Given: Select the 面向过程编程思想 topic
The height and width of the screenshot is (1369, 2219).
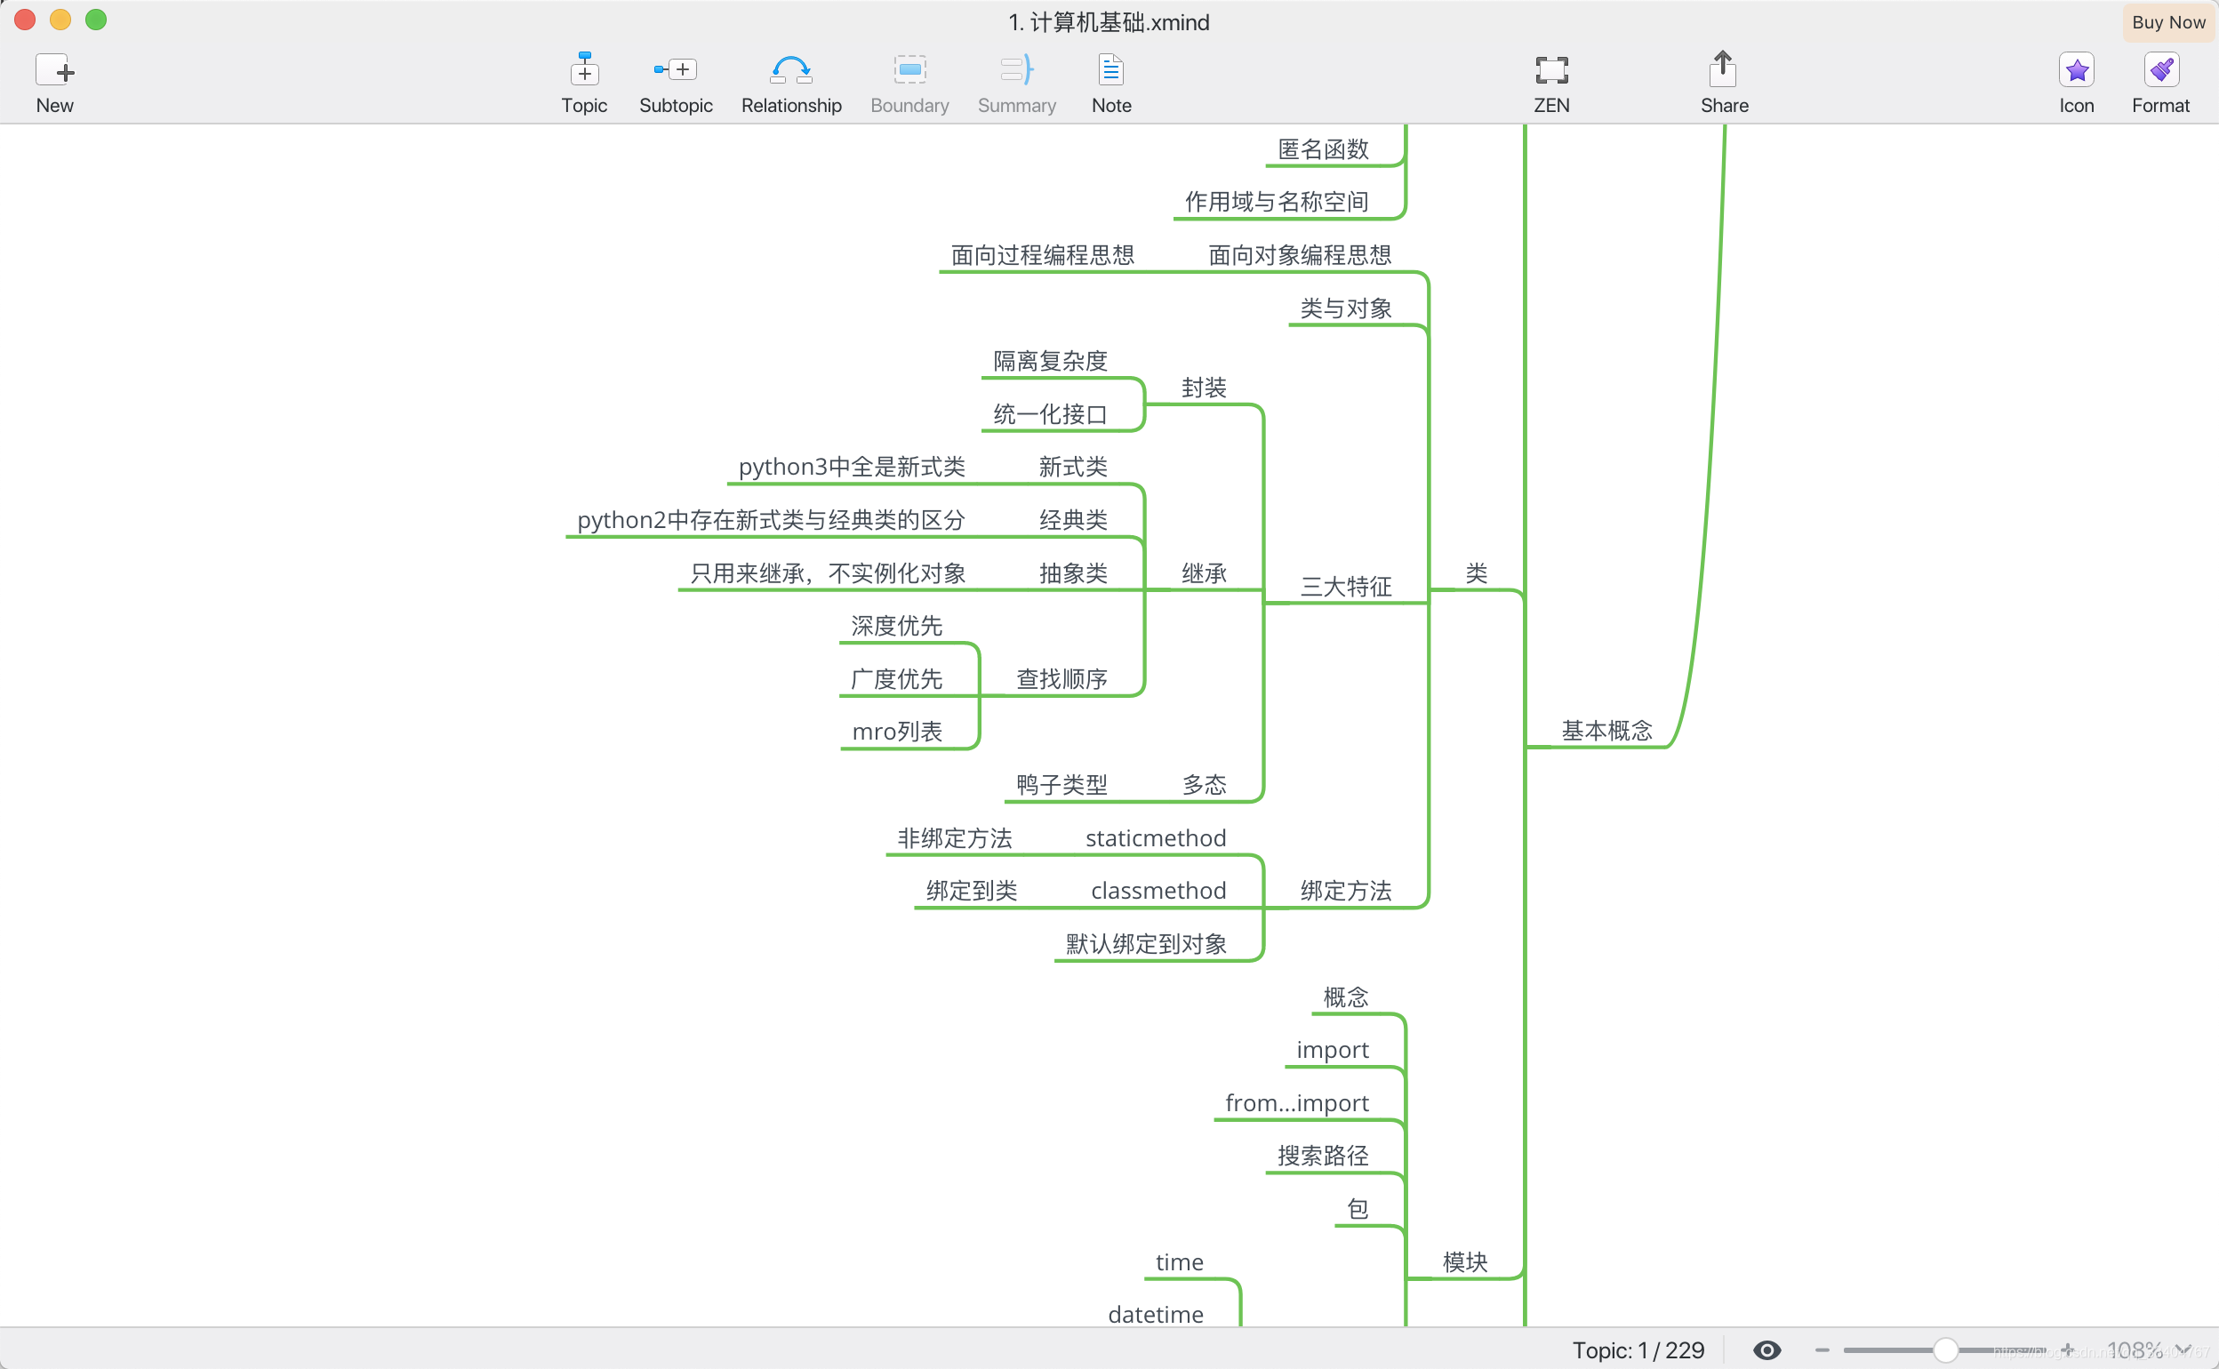Looking at the screenshot, I should click(1042, 254).
